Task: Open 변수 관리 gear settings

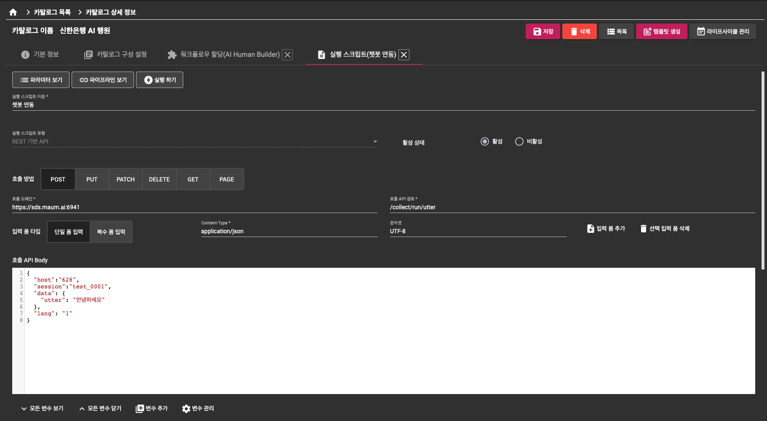Action: point(186,409)
